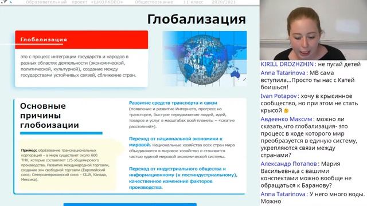Click the blue bar at slide bottom
This screenshot has height=206, width=367.
(x=130, y=205)
